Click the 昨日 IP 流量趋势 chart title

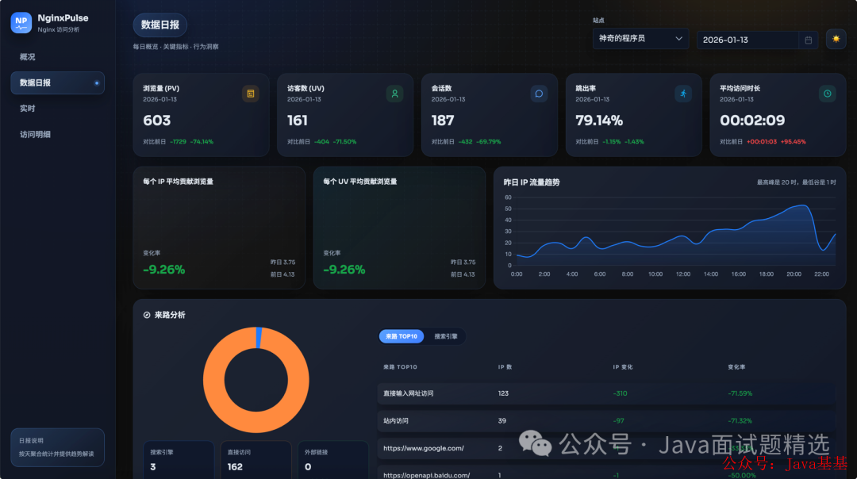point(531,182)
